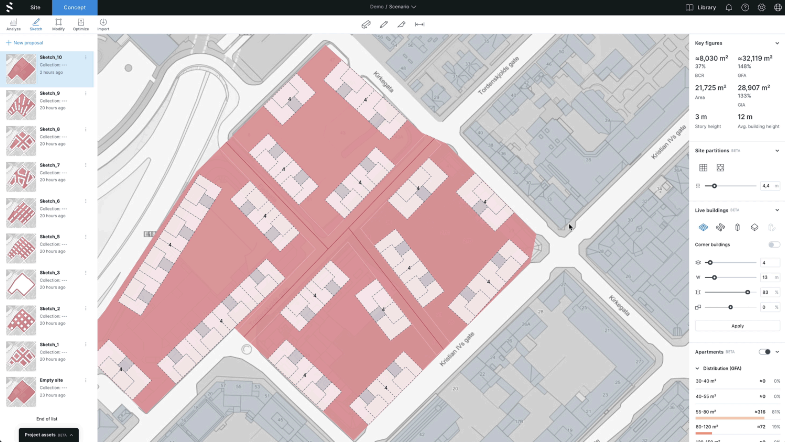Image resolution: width=785 pixels, height=442 pixels.
Task: Open the Library
Action: [701, 7]
